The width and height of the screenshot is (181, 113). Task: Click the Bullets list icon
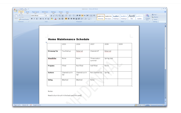(66, 15)
